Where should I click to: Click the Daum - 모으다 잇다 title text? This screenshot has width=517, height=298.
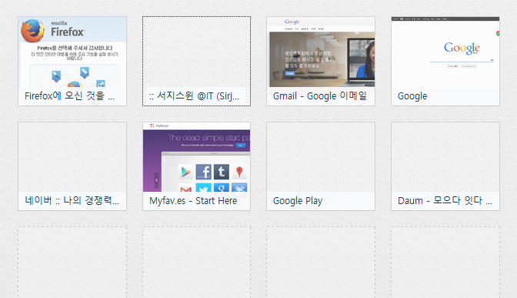(x=445, y=201)
